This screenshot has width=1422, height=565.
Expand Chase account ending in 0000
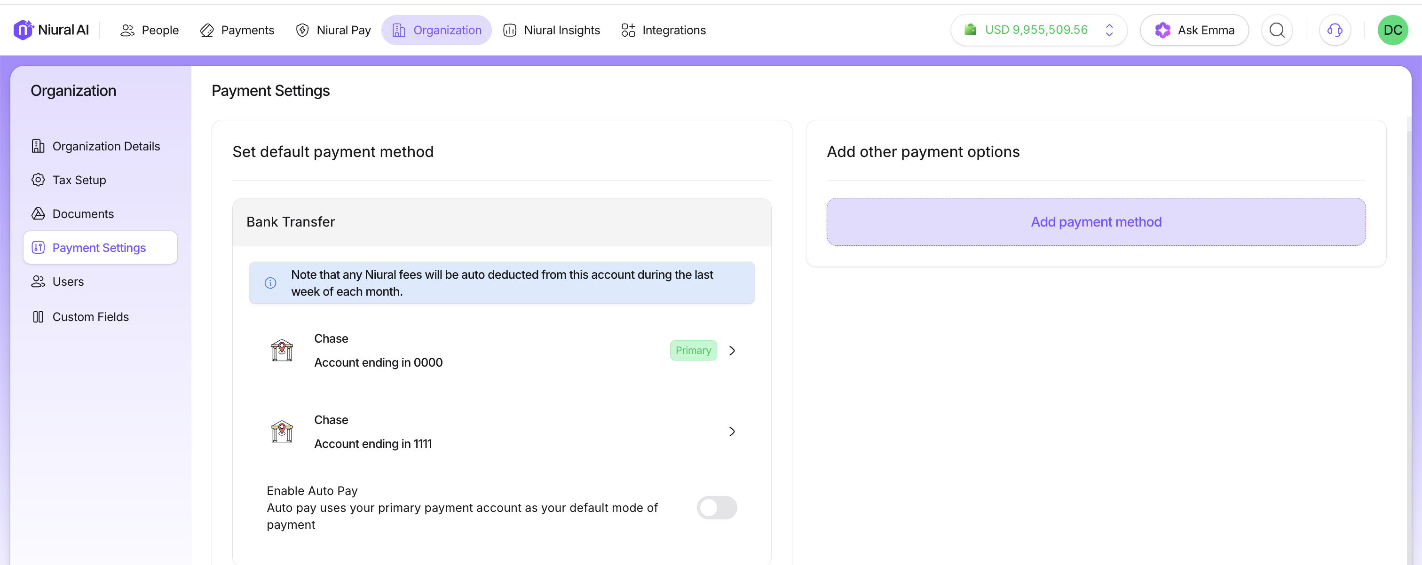pos(732,350)
